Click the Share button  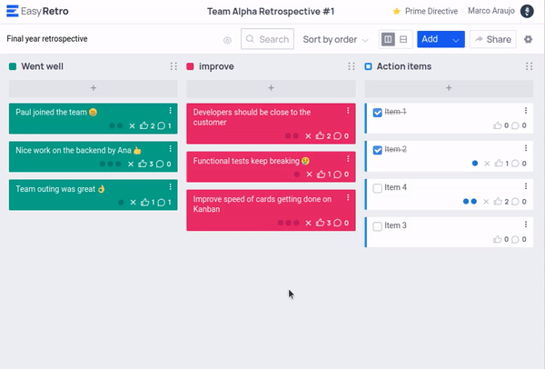click(x=491, y=40)
